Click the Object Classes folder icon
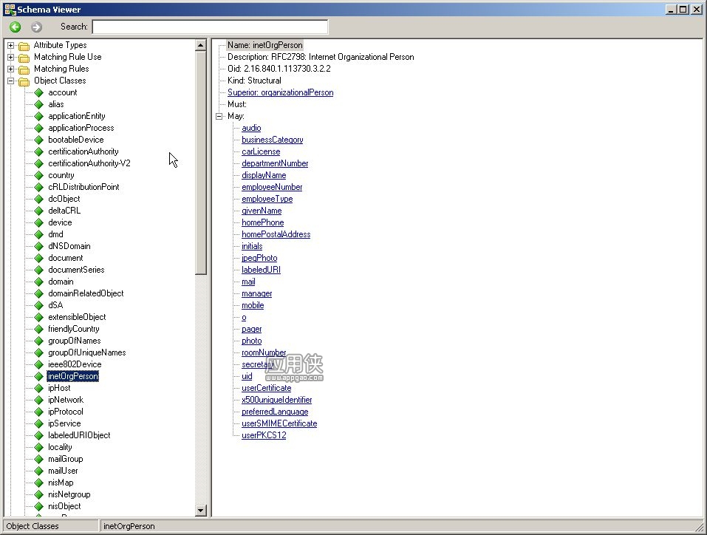 click(x=24, y=81)
